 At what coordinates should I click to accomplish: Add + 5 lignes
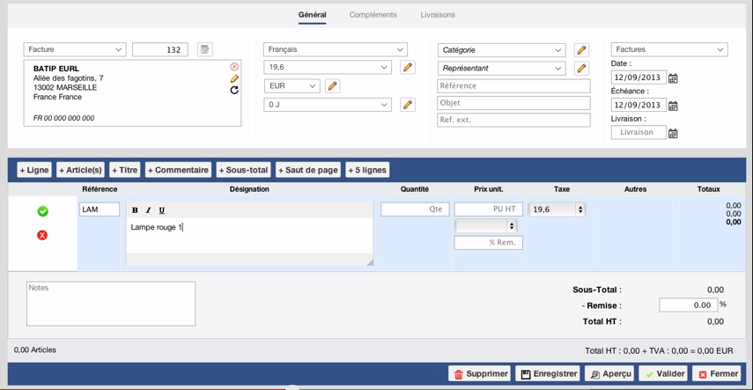click(x=367, y=170)
